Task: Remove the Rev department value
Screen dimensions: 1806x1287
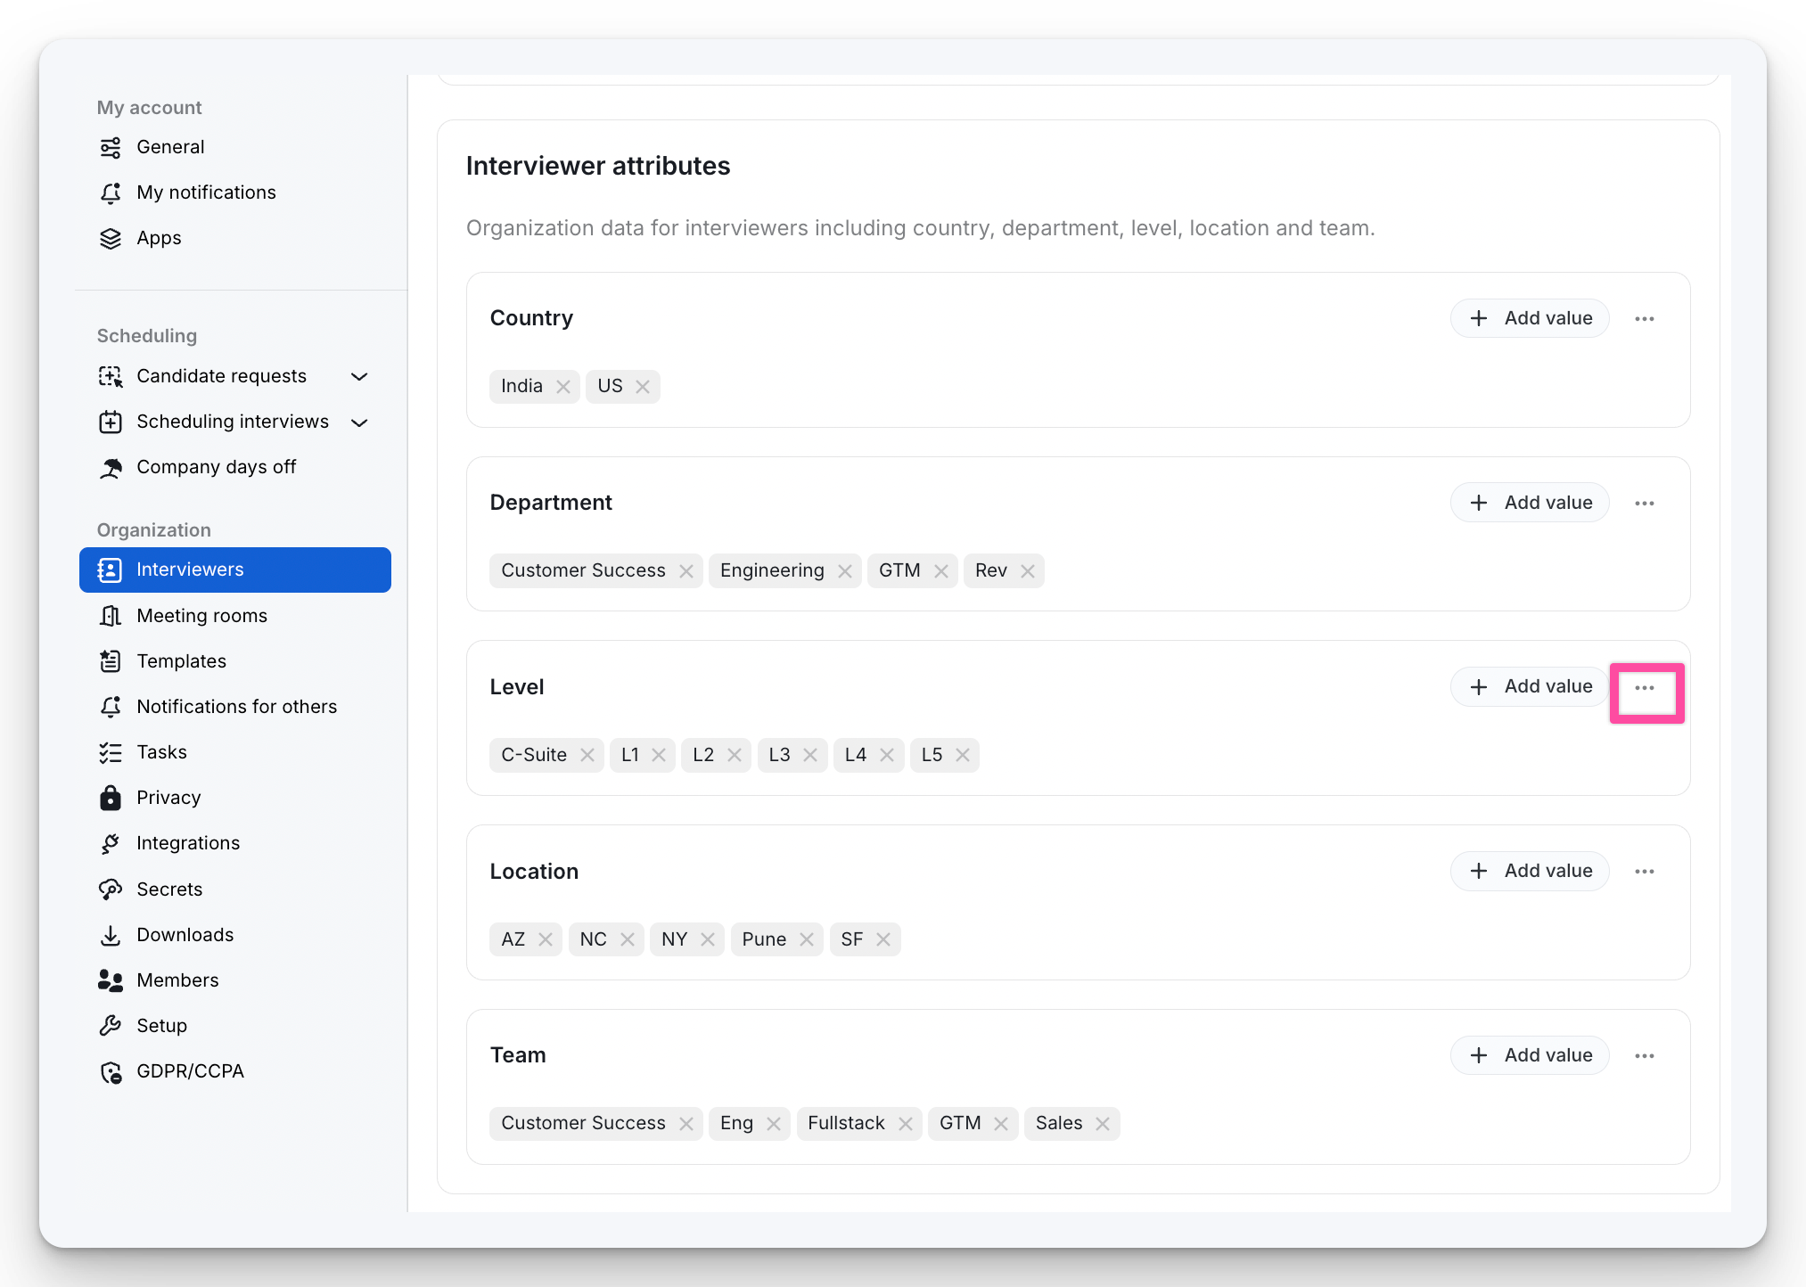Action: [x=1028, y=570]
